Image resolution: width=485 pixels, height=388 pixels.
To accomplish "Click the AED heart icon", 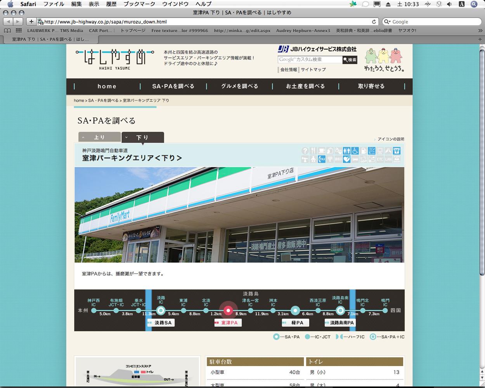I will (x=346, y=159).
